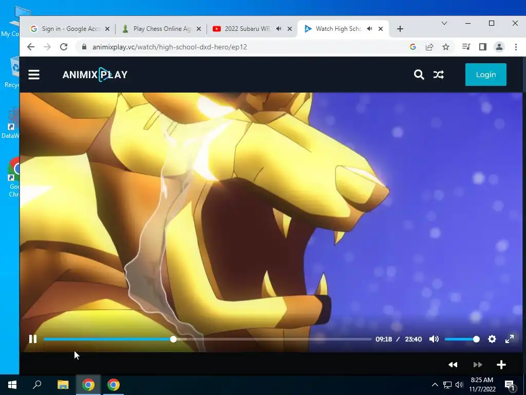Click the total duration 23:40 text
Image resolution: width=526 pixels, height=395 pixels.
tap(414, 339)
